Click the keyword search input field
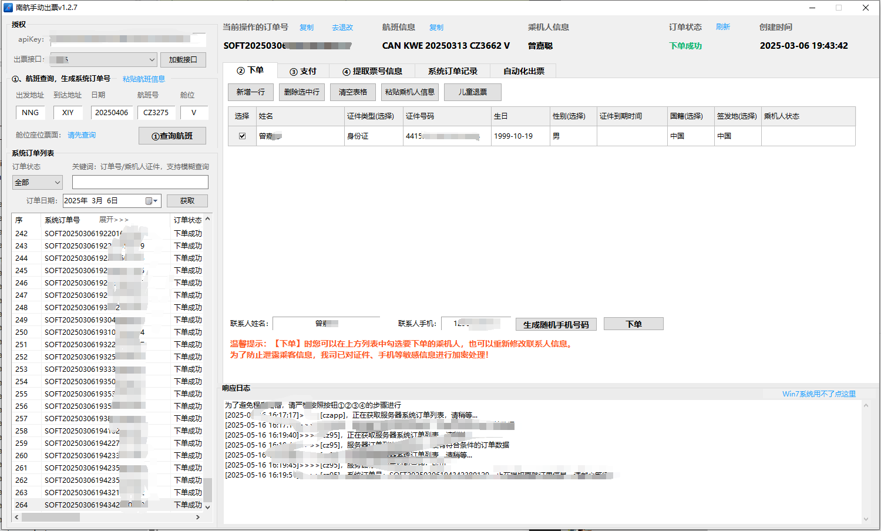Viewport: 881px width, 531px height. pyautogui.click(x=140, y=182)
